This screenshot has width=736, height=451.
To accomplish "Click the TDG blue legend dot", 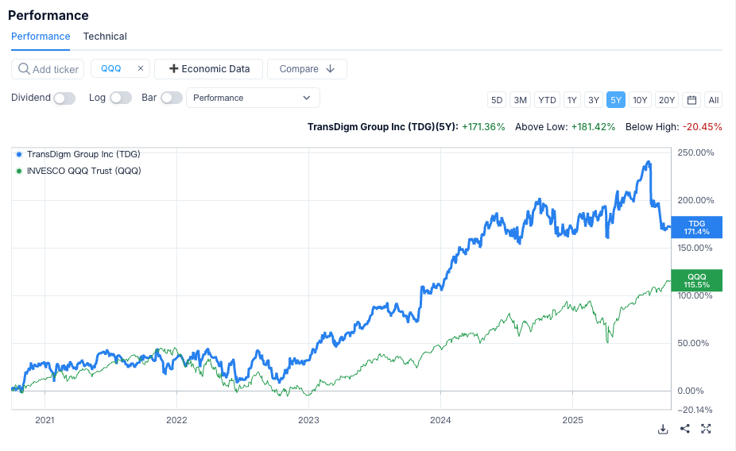I will tap(19, 154).
